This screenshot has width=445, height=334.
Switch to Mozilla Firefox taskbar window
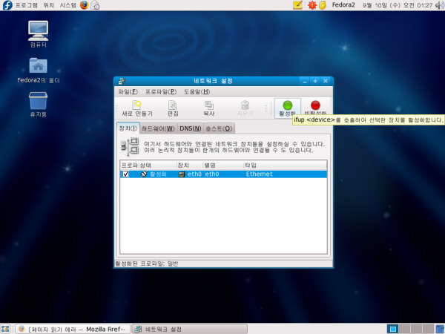[73, 329]
